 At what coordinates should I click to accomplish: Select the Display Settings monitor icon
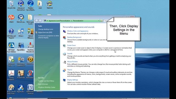pos(64,80)
